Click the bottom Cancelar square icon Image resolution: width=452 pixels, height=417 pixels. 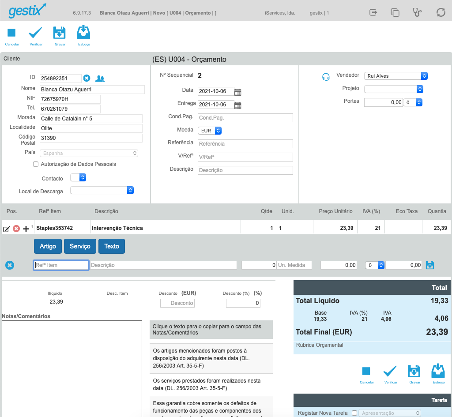366,371
